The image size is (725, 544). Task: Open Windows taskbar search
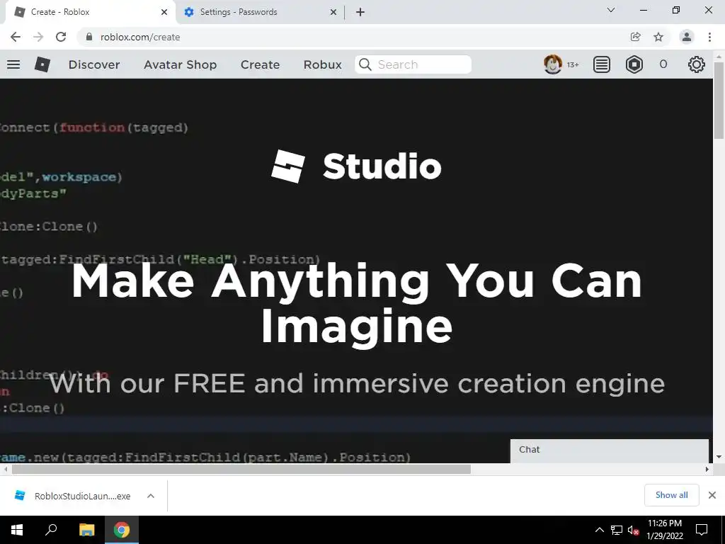pos(51,530)
